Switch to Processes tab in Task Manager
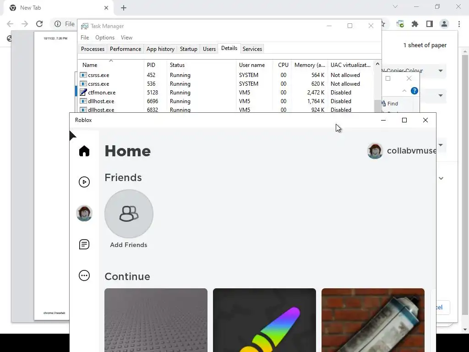Screen dimensions: 469x352 (93, 49)
